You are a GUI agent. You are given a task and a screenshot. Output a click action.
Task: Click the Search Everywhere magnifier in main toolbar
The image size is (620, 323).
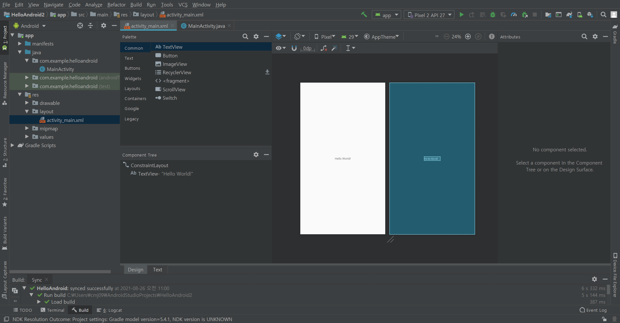point(603,15)
